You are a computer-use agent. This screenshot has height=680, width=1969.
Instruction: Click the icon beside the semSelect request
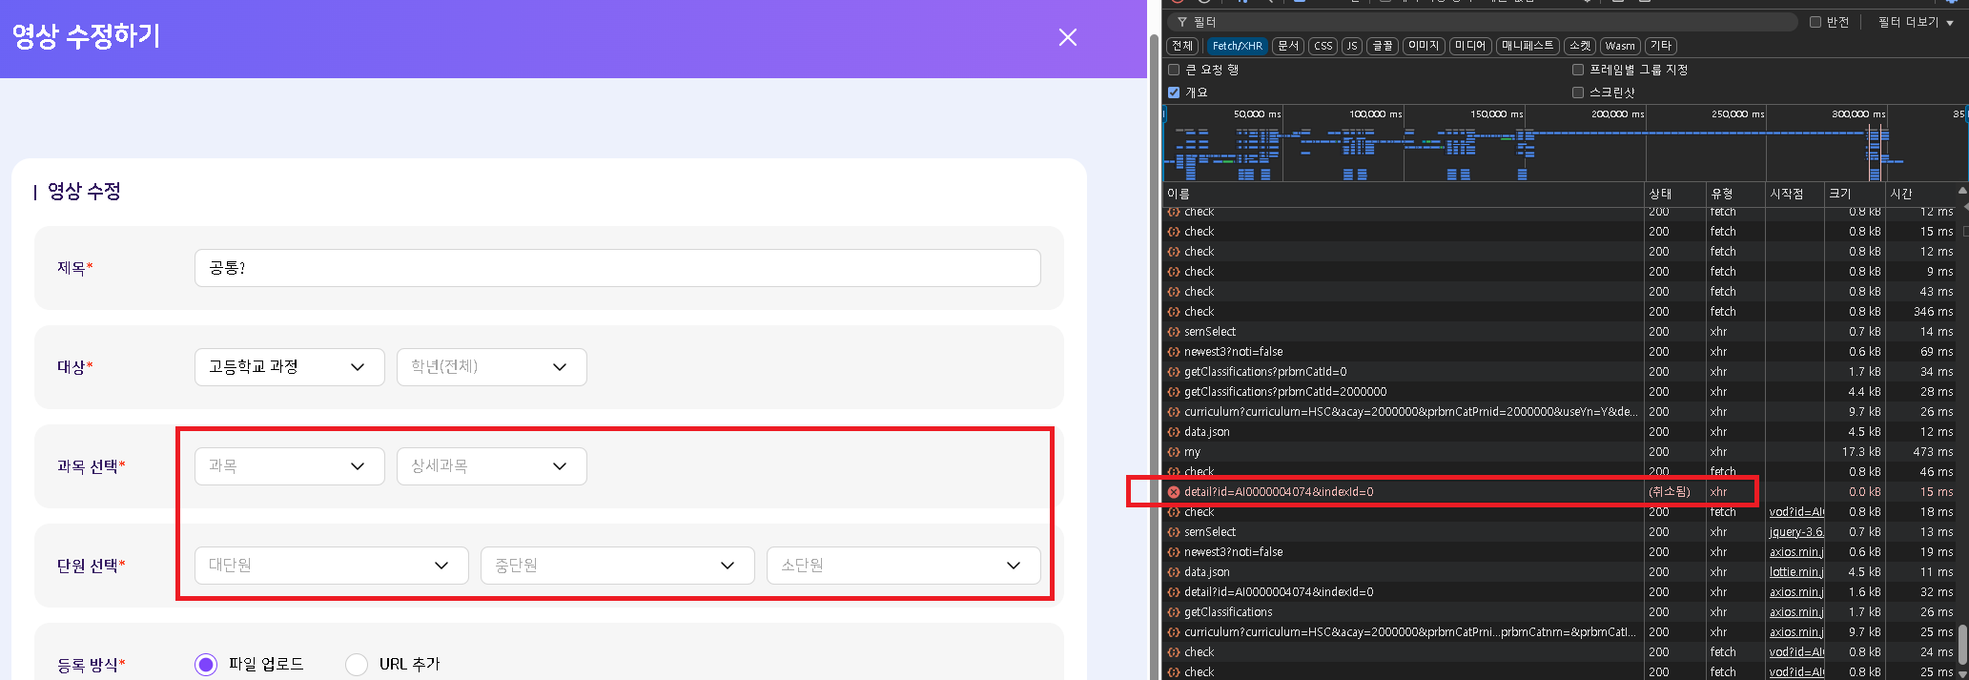(x=1174, y=332)
